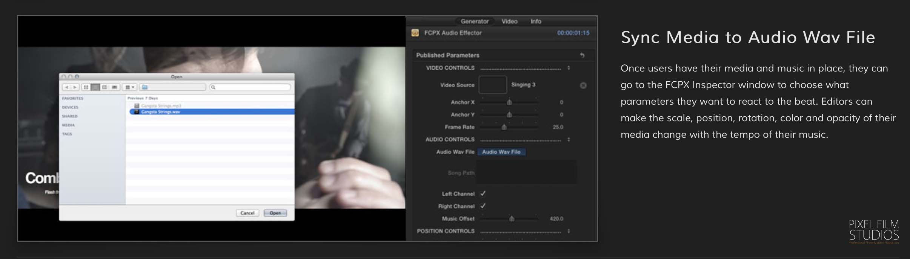The image size is (910, 259).
Task: Toggle the Right Channel checkbox
Action: 483,206
